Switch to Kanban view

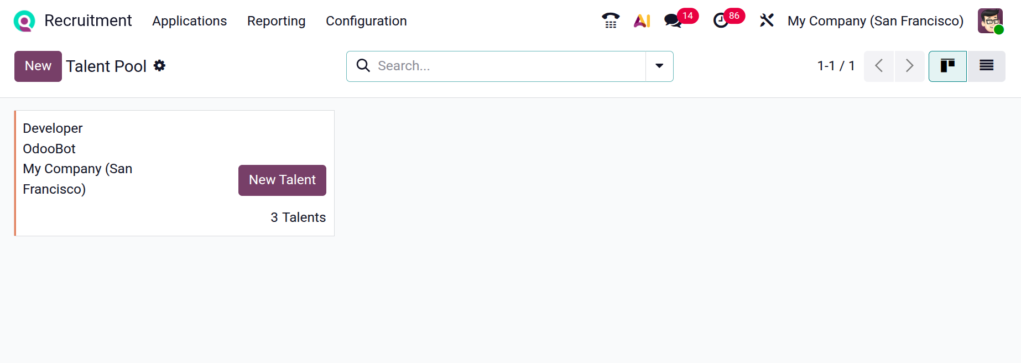pyautogui.click(x=947, y=66)
